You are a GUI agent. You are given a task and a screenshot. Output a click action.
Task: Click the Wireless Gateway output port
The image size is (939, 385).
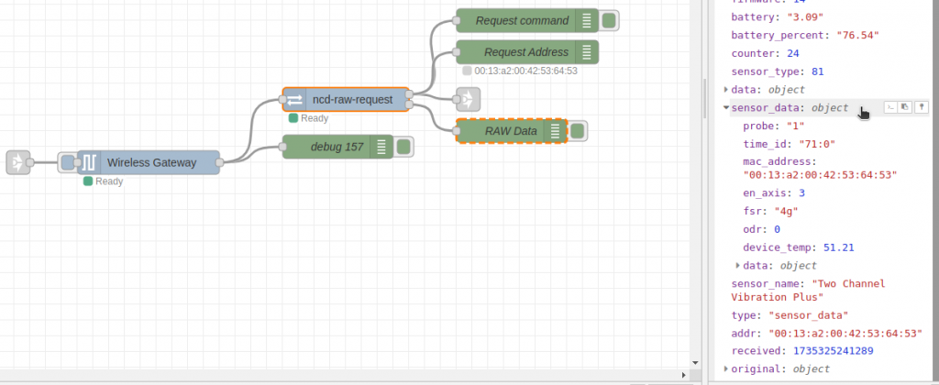click(x=220, y=162)
